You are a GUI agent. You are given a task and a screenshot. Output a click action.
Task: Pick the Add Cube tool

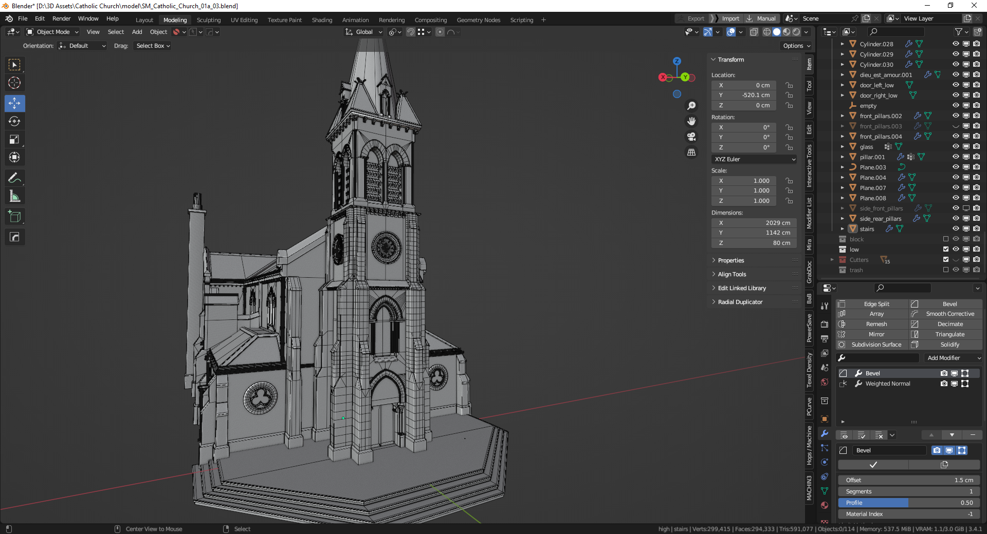[14, 216]
